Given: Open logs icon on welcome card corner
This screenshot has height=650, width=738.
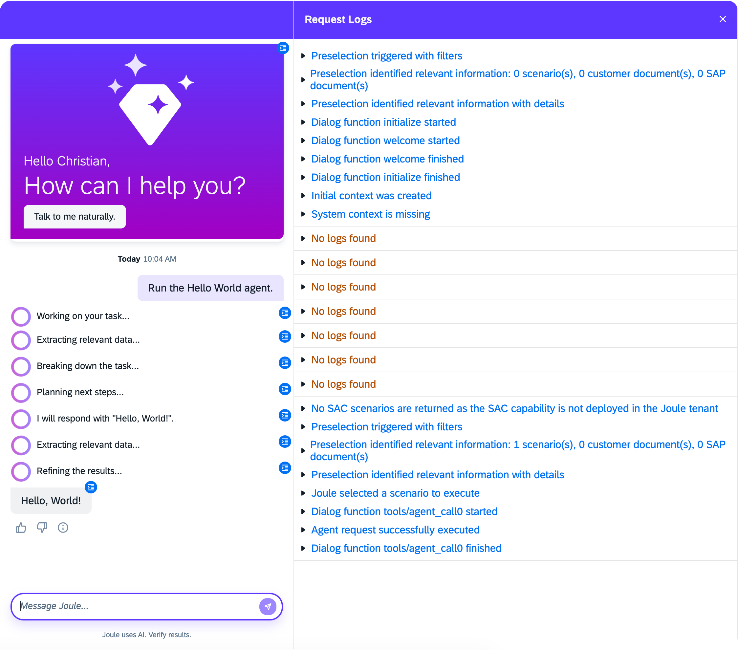Looking at the screenshot, I should (283, 48).
